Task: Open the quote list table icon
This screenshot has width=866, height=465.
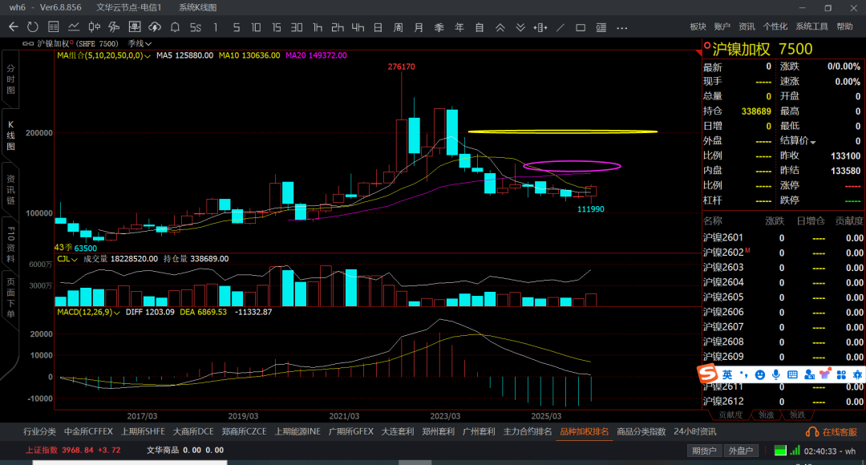Action: click(53, 26)
